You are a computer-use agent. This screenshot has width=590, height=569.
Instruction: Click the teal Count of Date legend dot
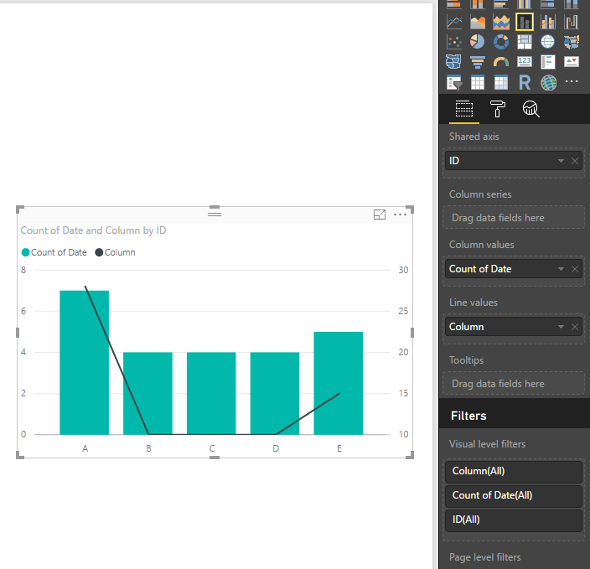[26, 252]
